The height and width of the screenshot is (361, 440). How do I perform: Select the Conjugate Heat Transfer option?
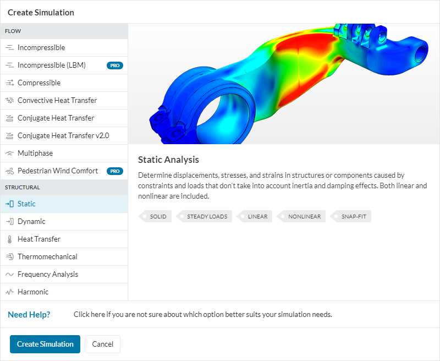(x=56, y=118)
